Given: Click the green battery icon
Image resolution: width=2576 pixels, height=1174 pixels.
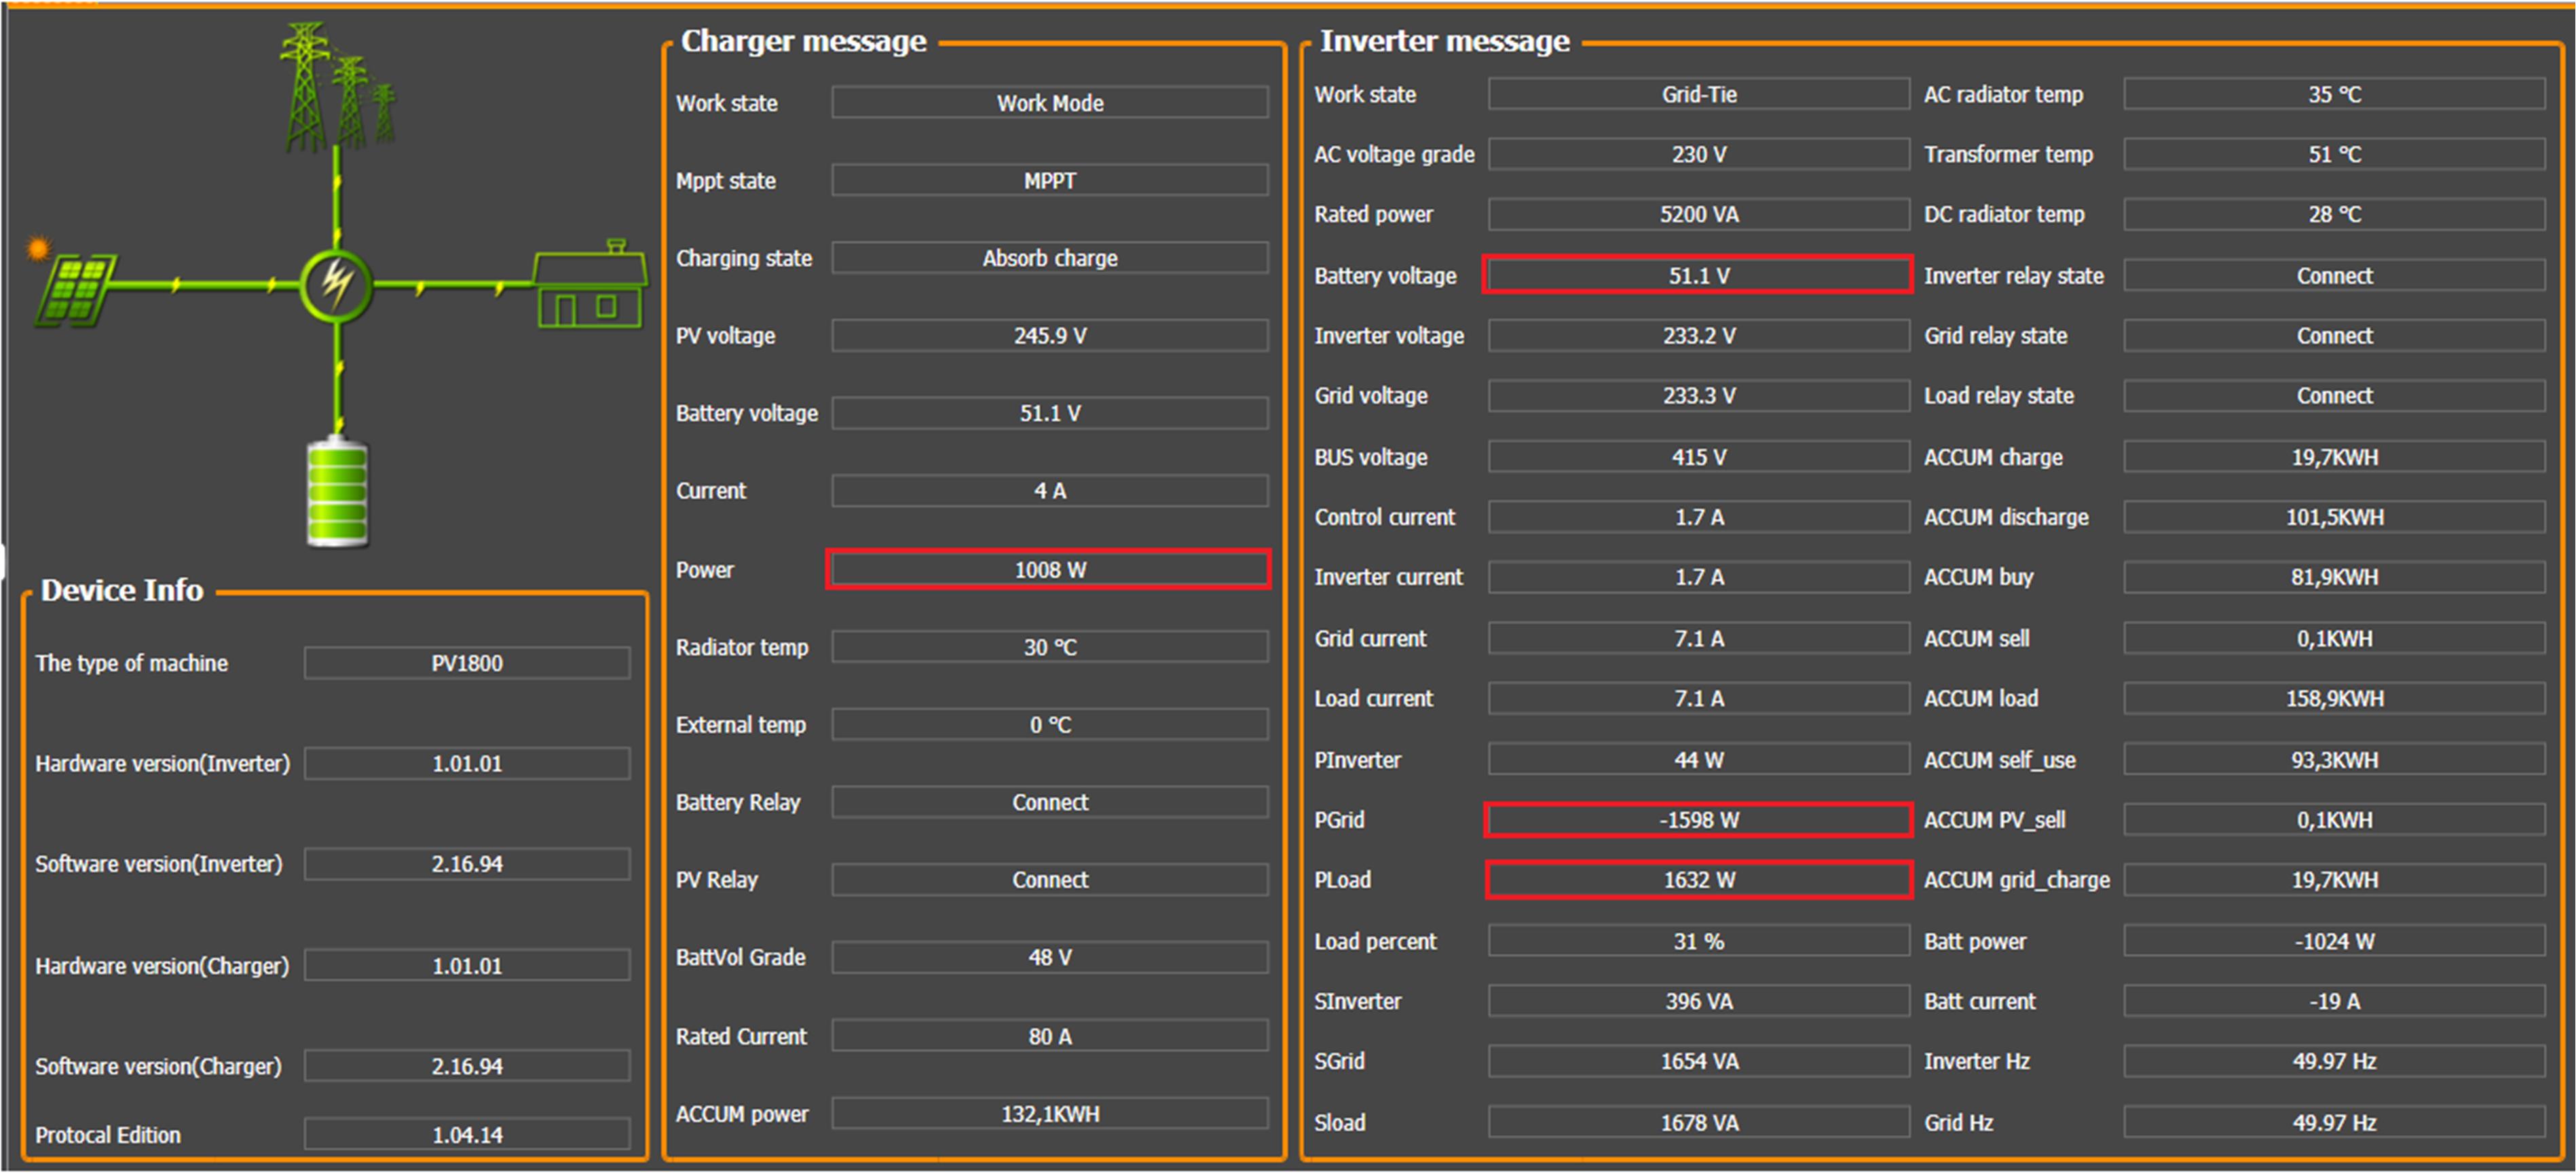Looking at the screenshot, I should coord(337,494).
